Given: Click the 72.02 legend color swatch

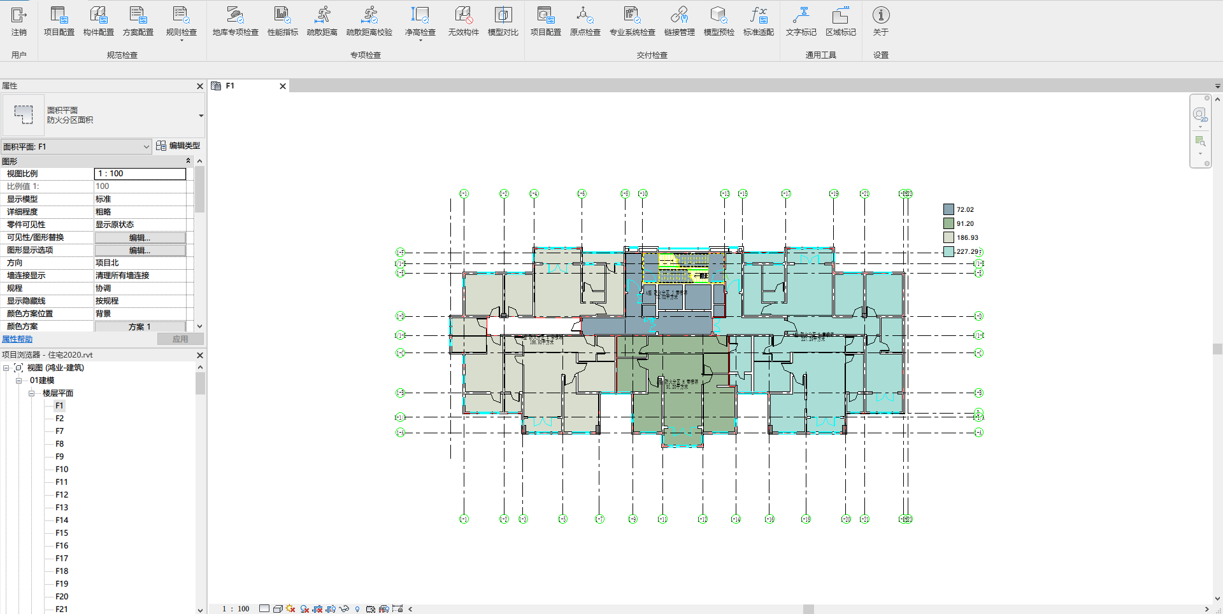Looking at the screenshot, I should tap(948, 209).
